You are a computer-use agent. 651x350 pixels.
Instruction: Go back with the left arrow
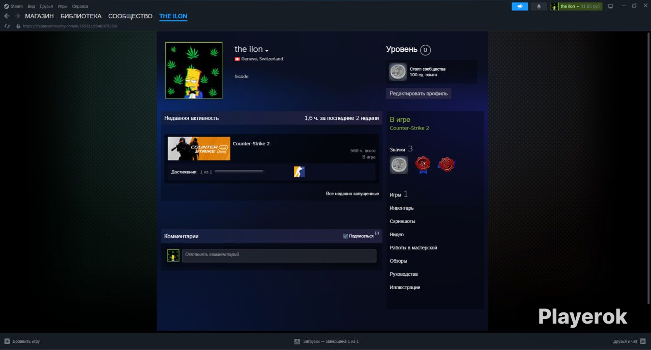(x=7, y=16)
